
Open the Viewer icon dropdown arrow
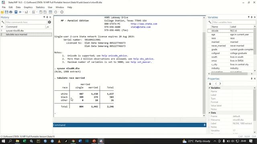pyautogui.click(x=23, y=12)
